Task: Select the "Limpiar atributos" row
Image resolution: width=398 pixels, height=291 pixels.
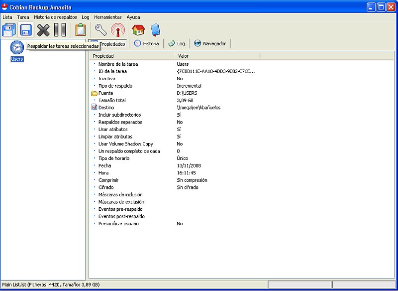Action: point(241,137)
